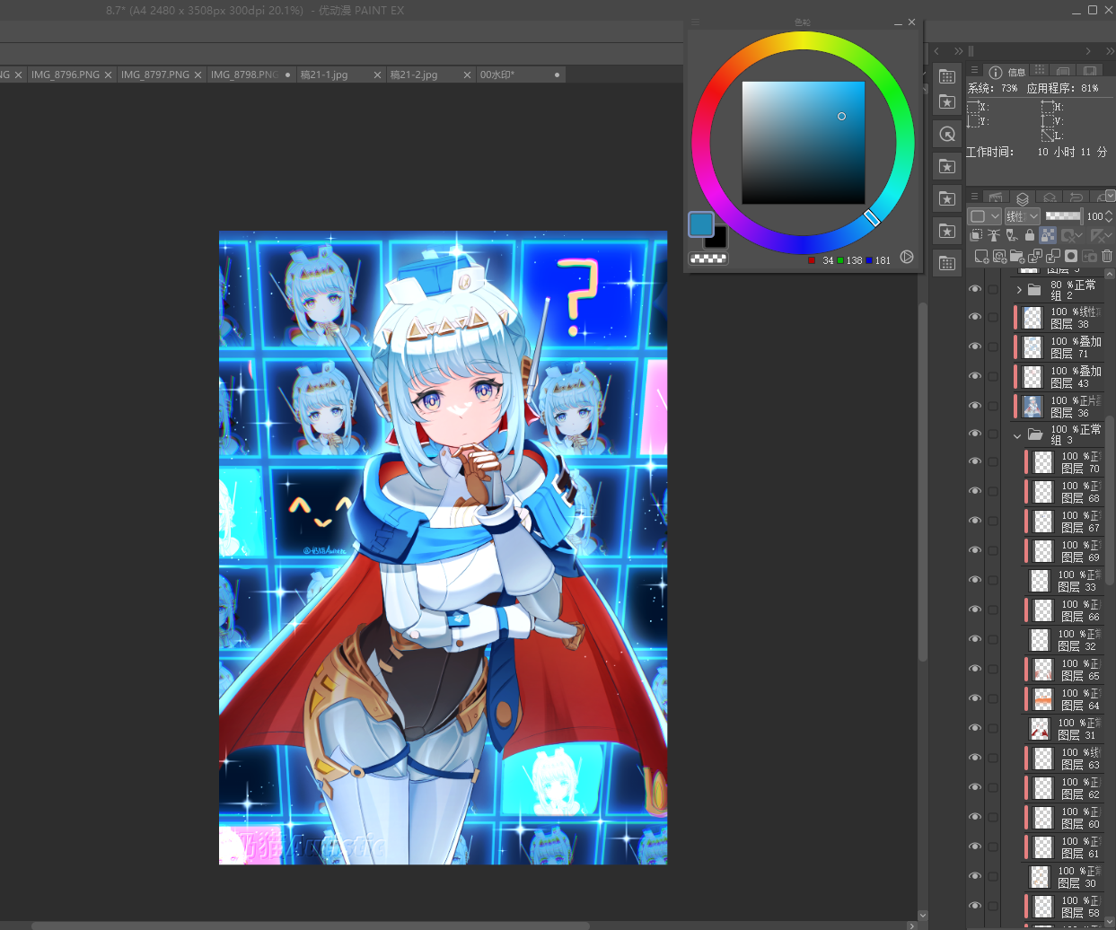
Task: Delete the selected layer with trash icon
Action: click(x=1106, y=257)
